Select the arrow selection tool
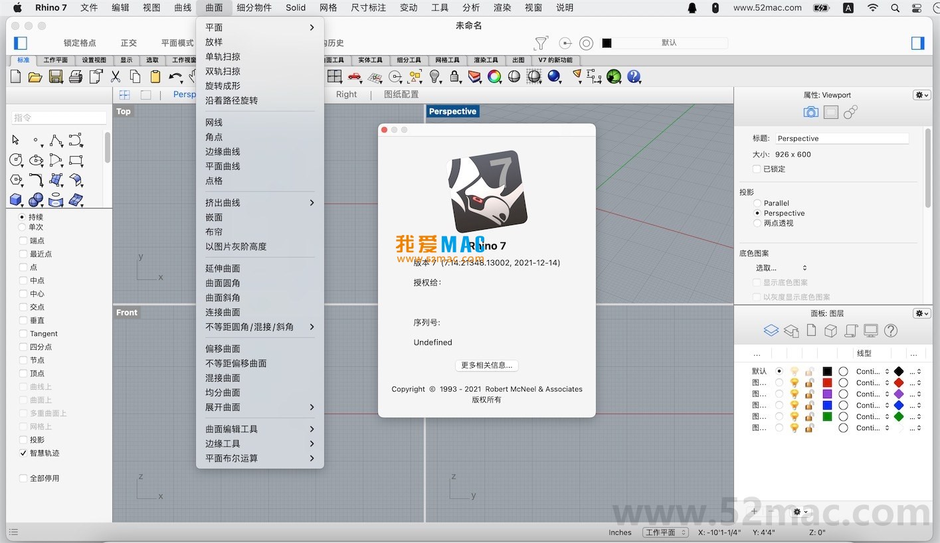 15,139
